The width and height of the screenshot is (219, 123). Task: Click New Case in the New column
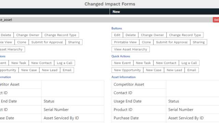(x=154, y=70)
